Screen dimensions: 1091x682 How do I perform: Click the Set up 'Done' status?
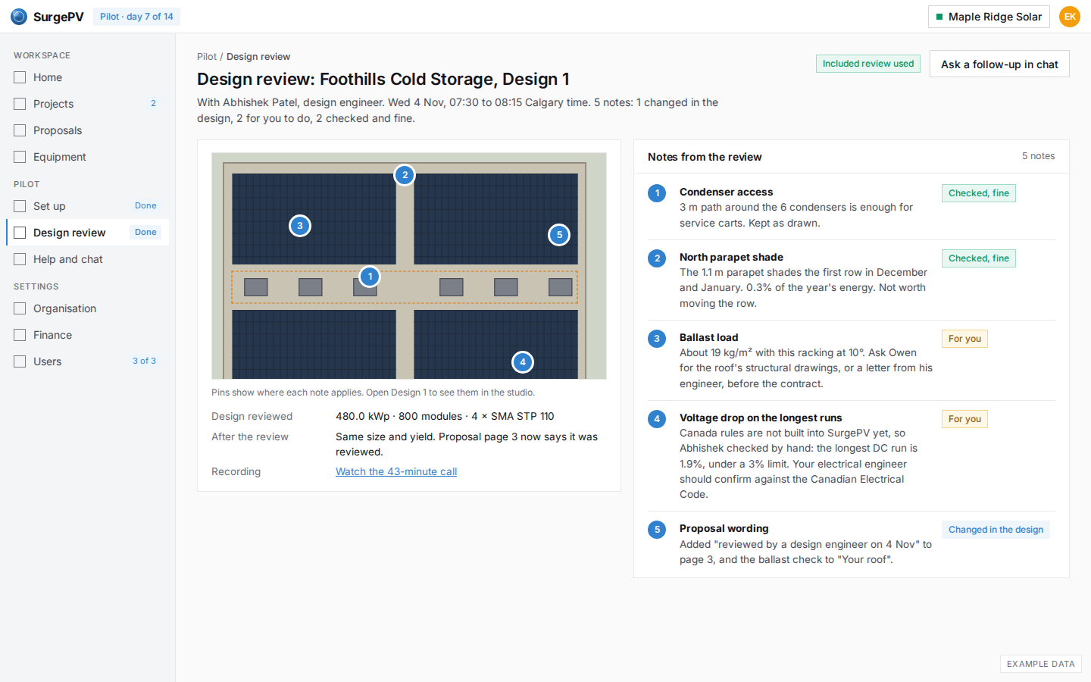tap(145, 206)
